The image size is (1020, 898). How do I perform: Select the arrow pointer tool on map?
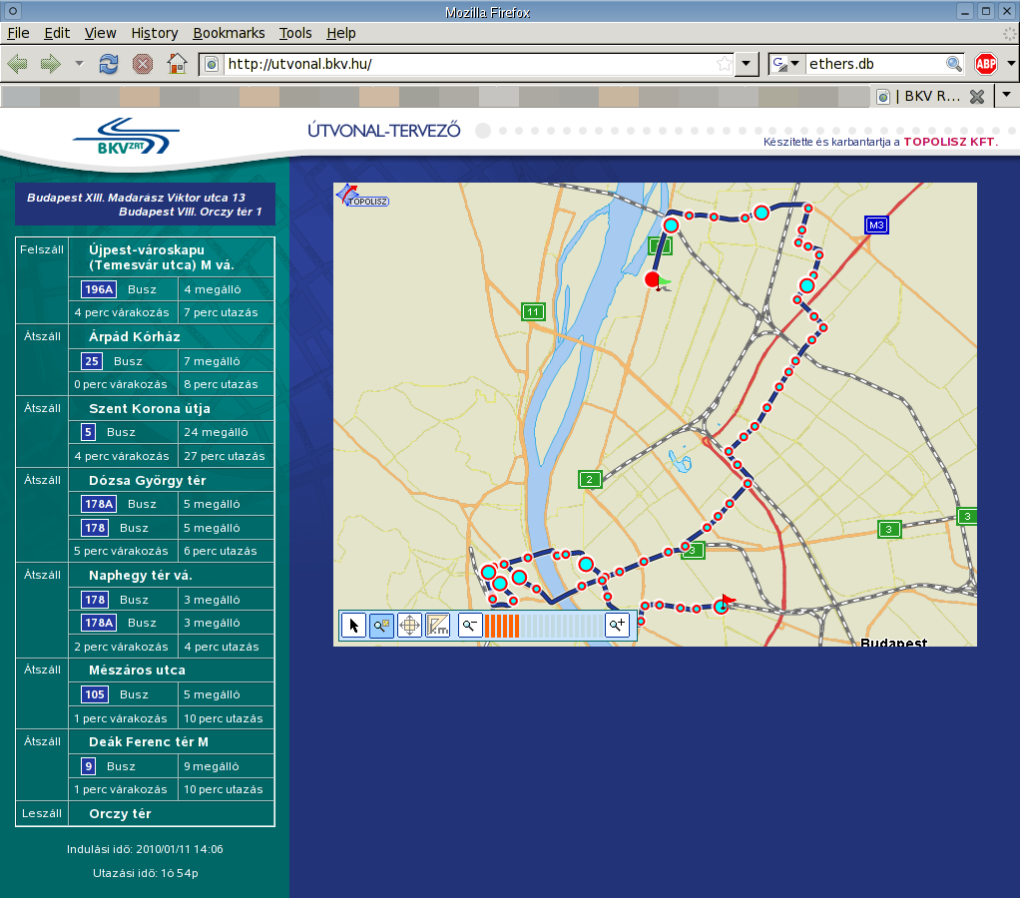pyautogui.click(x=353, y=626)
